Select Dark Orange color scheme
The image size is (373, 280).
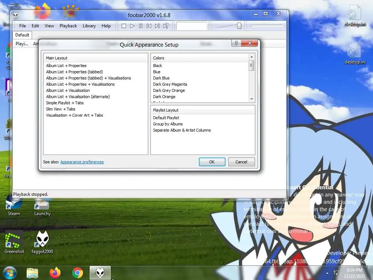coord(164,97)
